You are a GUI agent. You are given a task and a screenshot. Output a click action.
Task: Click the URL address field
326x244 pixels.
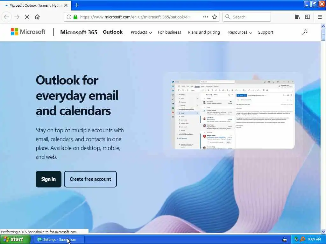[x=135, y=17]
